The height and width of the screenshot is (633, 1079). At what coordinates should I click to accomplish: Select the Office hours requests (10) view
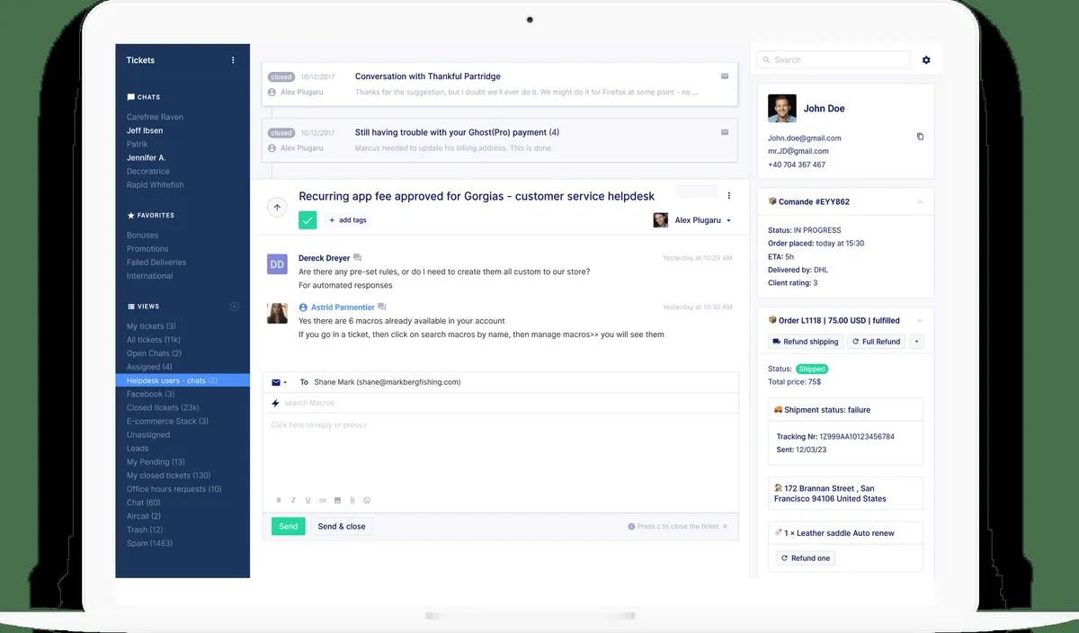click(x=174, y=489)
